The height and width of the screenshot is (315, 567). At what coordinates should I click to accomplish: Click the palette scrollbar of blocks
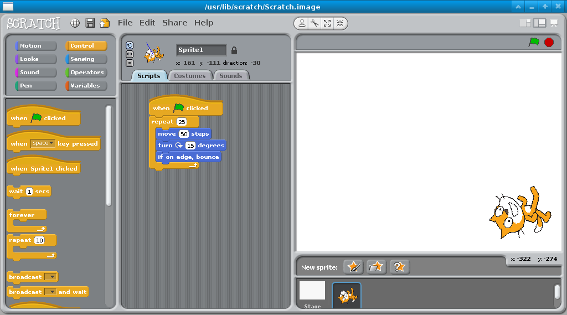pos(109,156)
